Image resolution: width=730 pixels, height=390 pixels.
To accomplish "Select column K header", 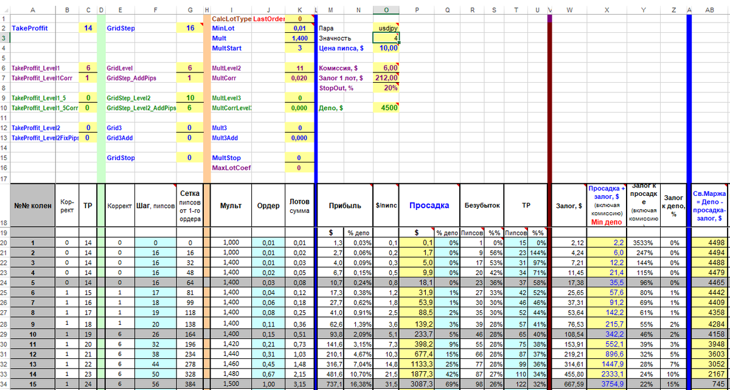I will [298, 10].
